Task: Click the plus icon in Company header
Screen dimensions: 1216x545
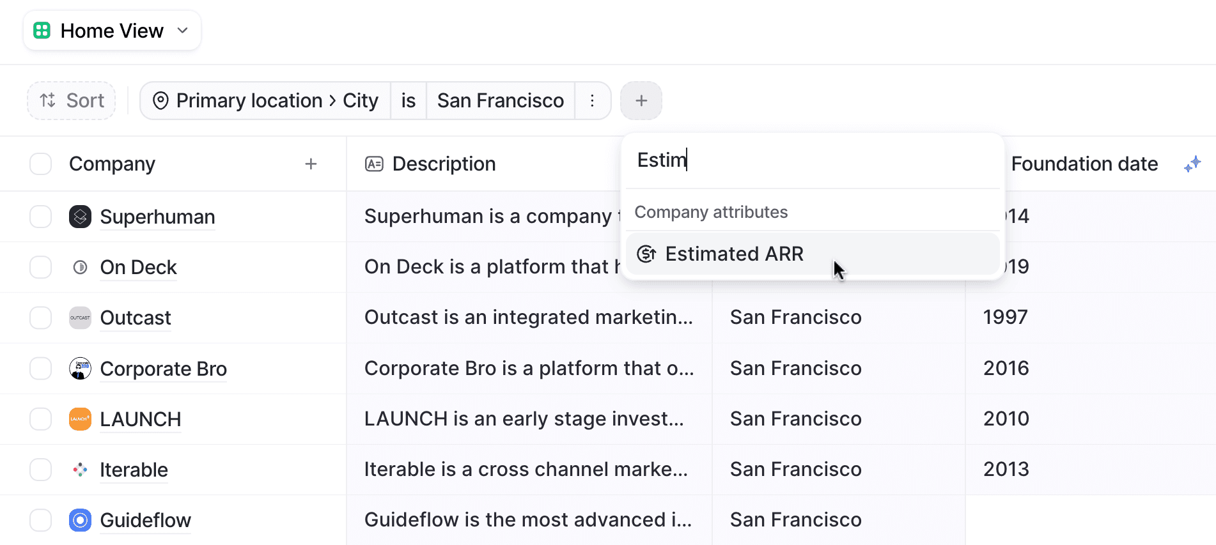Action: (311, 164)
